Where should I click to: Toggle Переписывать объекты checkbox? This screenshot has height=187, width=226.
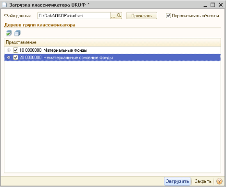[168, 16]
